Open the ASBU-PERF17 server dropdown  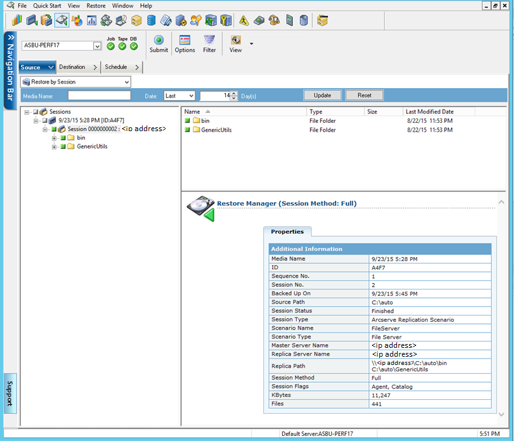[x=97, y=46]
